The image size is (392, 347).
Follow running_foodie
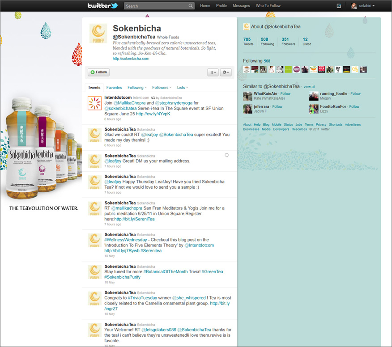355,93
